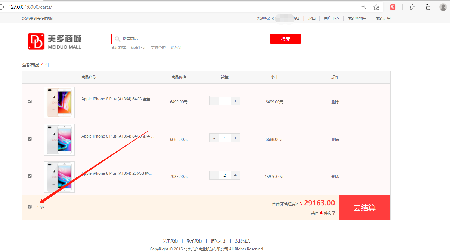Click the magnifier icon in search box
The height and width of the screenshot is (251, 450).
[x=117, y=39]
